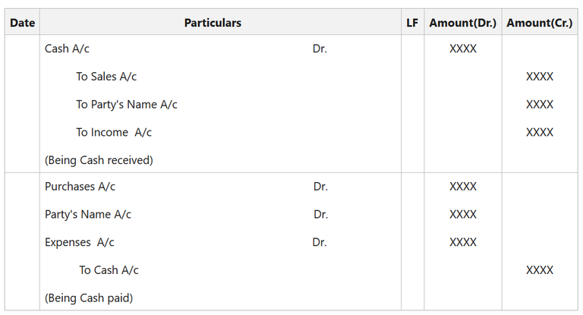Click the Amount(Cr.) column header
The height and width of the screenshot is (315, 583).
pos(540,23)
